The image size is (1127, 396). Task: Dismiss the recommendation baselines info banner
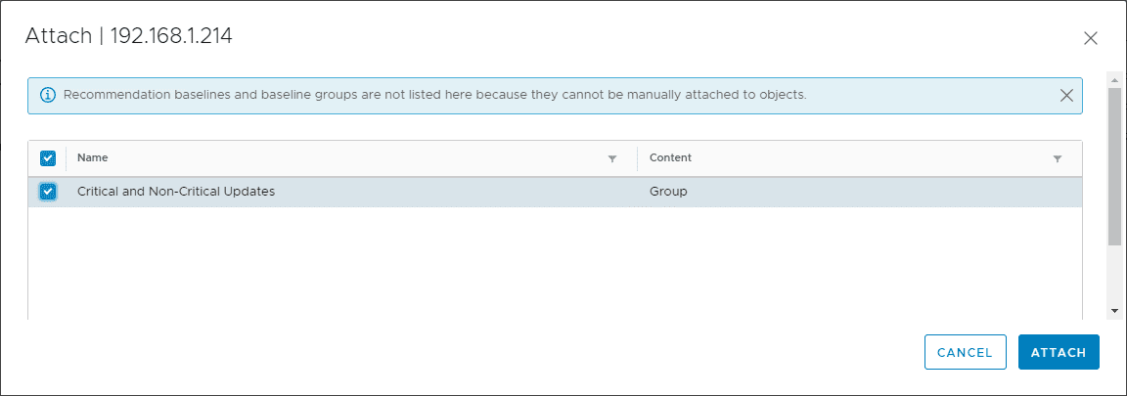[1066, 95]
